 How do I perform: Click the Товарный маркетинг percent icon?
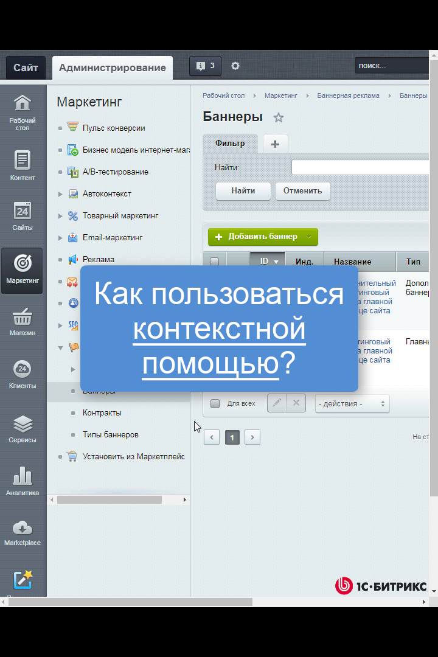coord(73,216)
